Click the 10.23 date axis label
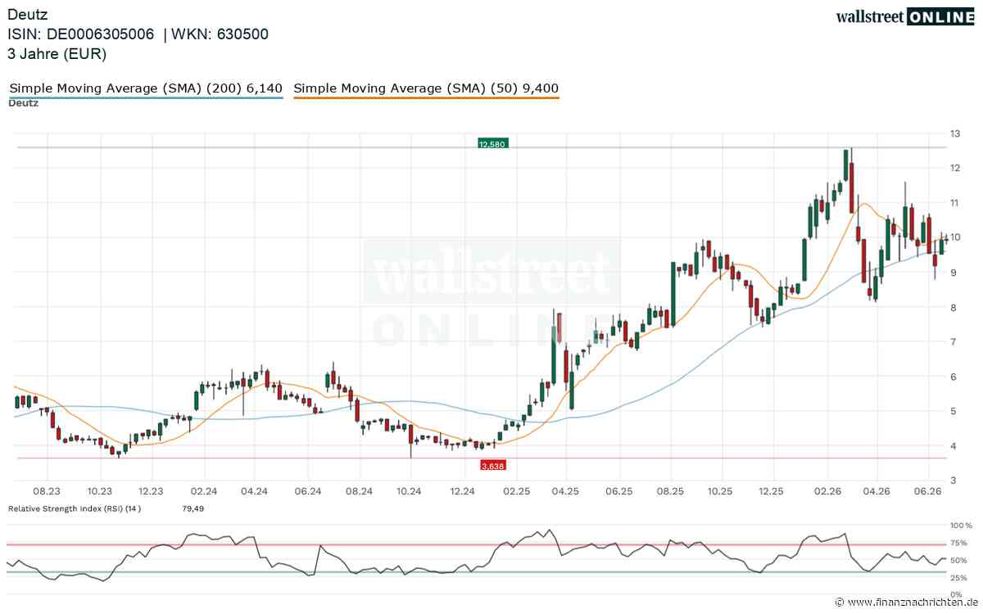This screenshot has height=614, width=983. (99, 491)
